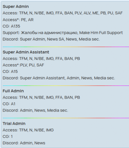This screenshot has height=148, width=129.
Task: Click the 'Discord: Admin, News' line
Action: 24,143
